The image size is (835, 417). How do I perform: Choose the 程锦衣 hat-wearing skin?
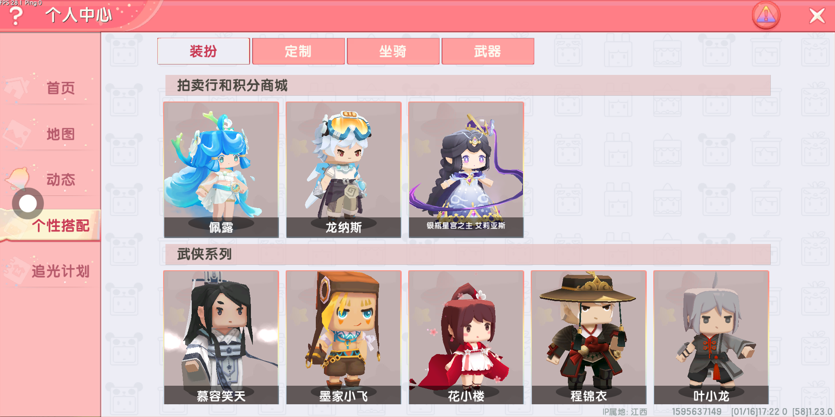pos(589,337)
